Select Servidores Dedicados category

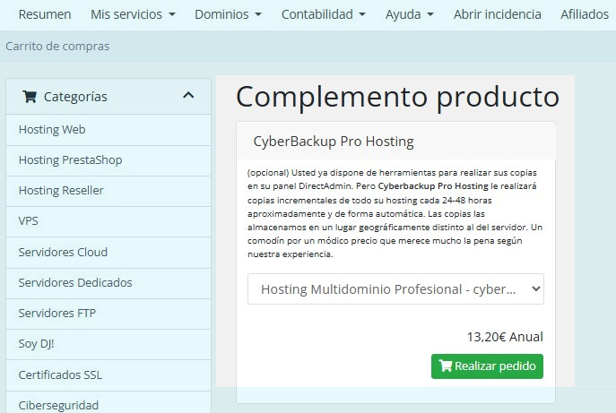(x=108, y=283)
